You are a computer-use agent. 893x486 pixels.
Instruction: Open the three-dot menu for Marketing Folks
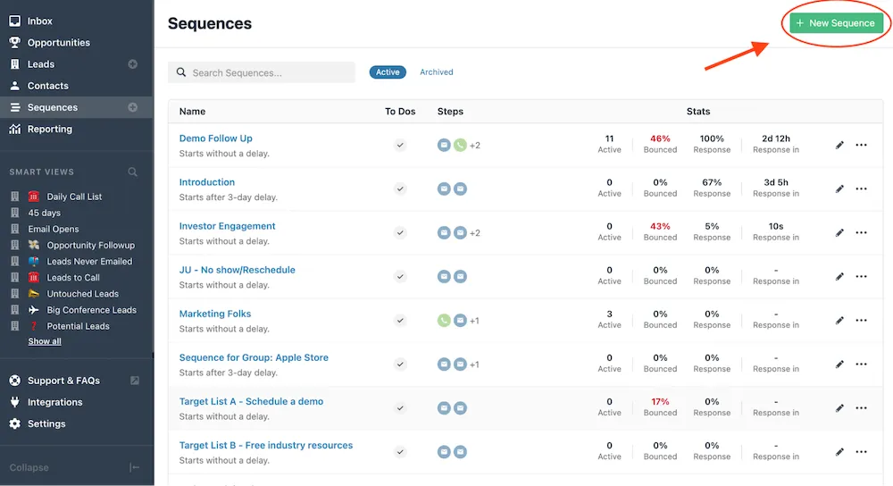pyautogui.click(x=862, y=320)
